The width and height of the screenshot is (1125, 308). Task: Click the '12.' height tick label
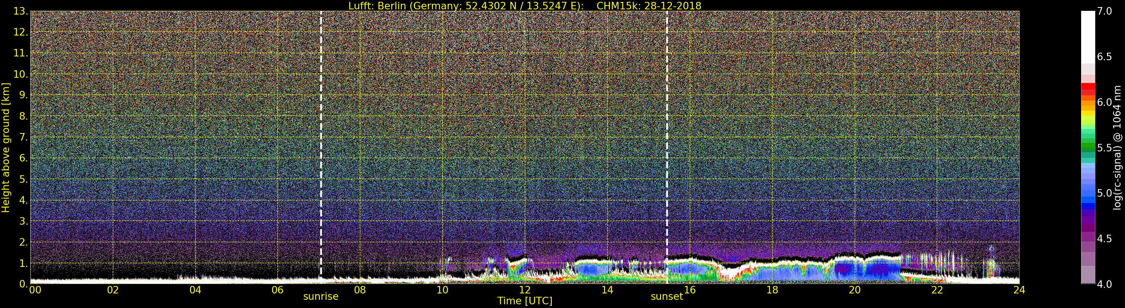tap(21, 32)
